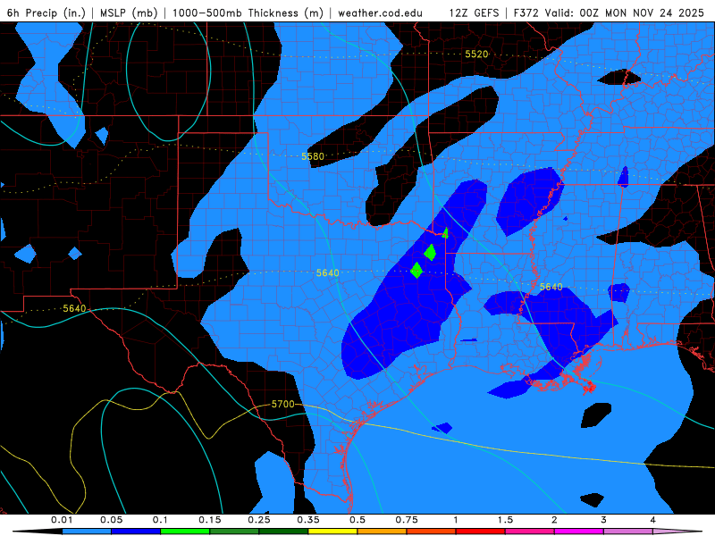This screenshot has width=715, height=536.
Task: Pick the bright green 0.1 legend swatch
Action: pos(185,532)
